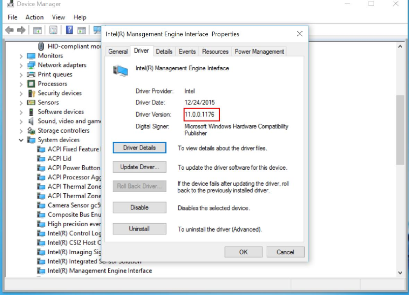Click the Properties toolbar icon
The width and height of the screenshot is (409, 295).
pos(53,30)
